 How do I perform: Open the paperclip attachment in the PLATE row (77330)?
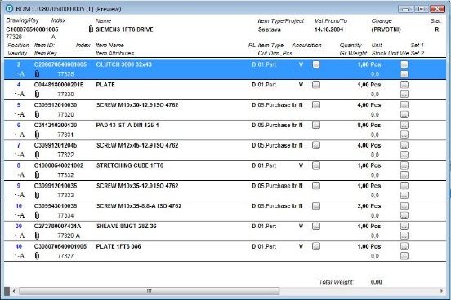click(37, 95)
